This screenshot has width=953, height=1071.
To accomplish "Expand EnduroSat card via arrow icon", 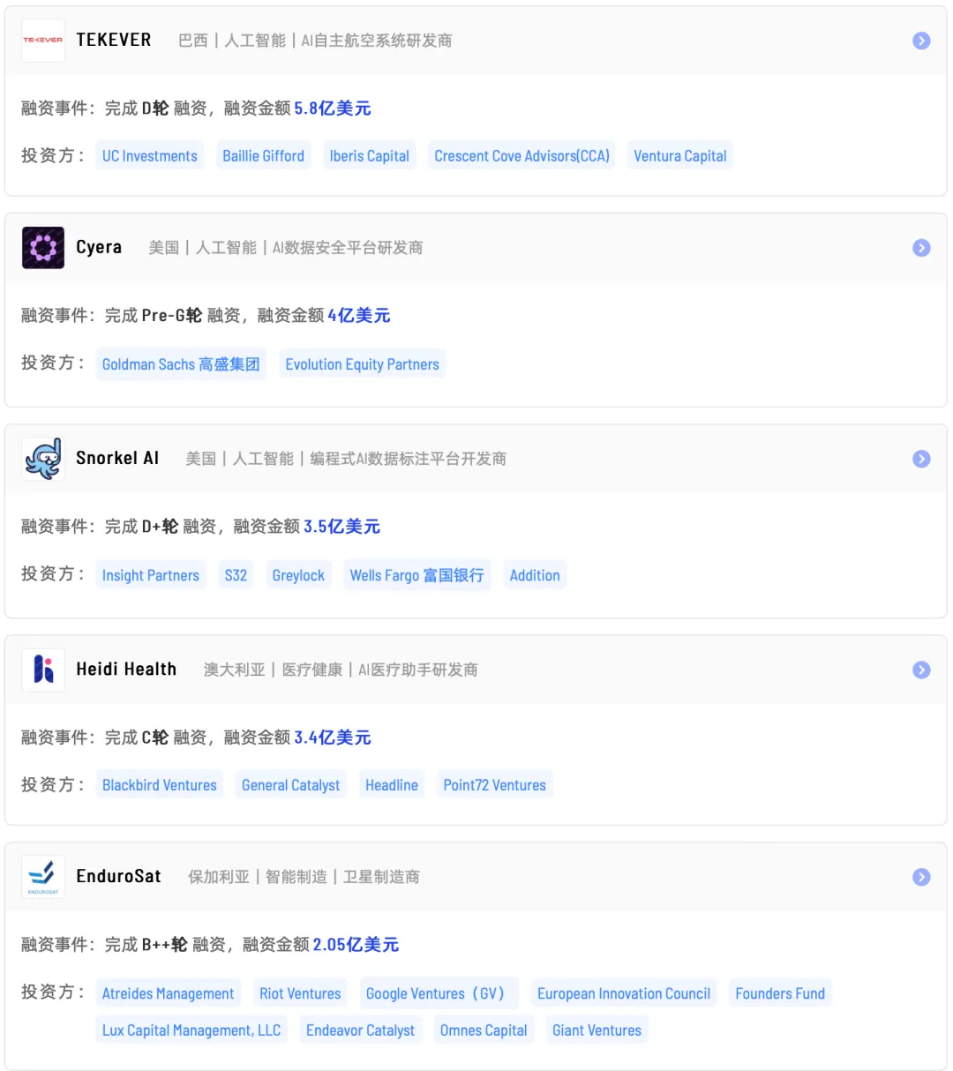I will click(x=921, y=877).
